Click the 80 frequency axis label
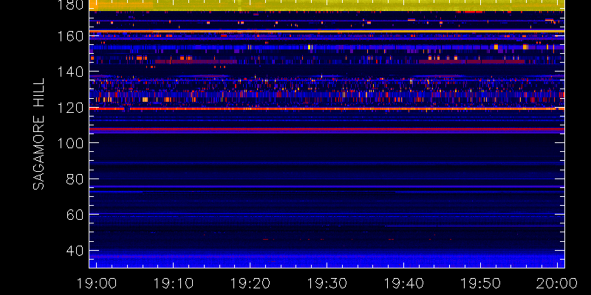The height and width of the screenshot is (295, 591). [x=75, y=179]
